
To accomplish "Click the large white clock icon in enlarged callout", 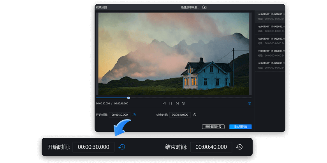I will click(x=239, y=147).
